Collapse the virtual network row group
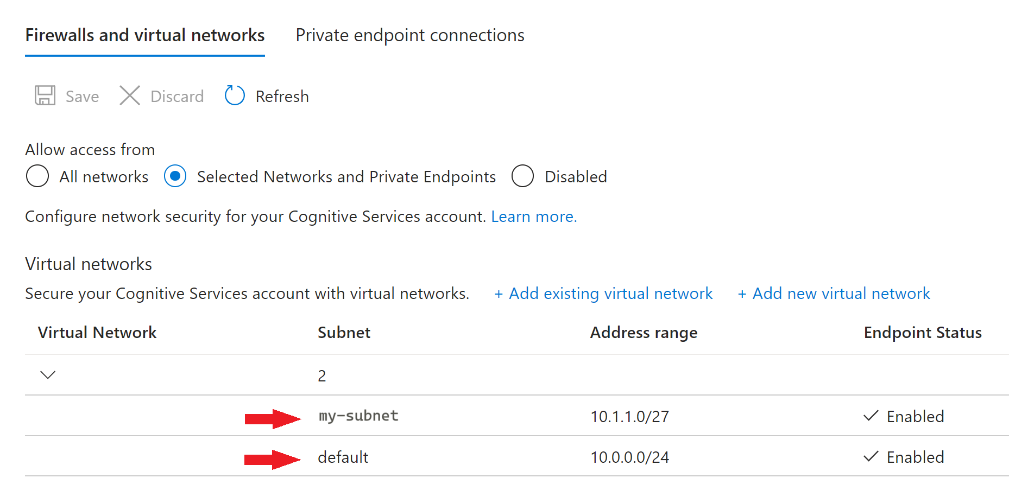The image size is (1009, 497). pos(47,374)
